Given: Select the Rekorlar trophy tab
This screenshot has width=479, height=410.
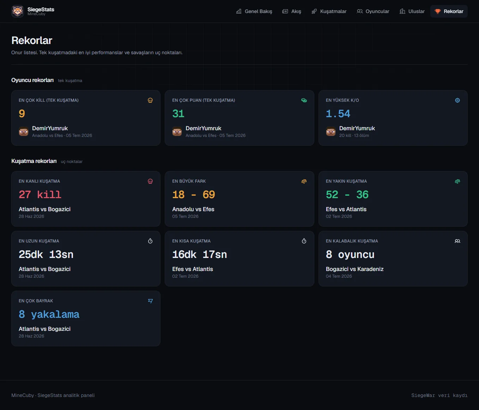Looking at the screenshot, I should click(449, 11).
